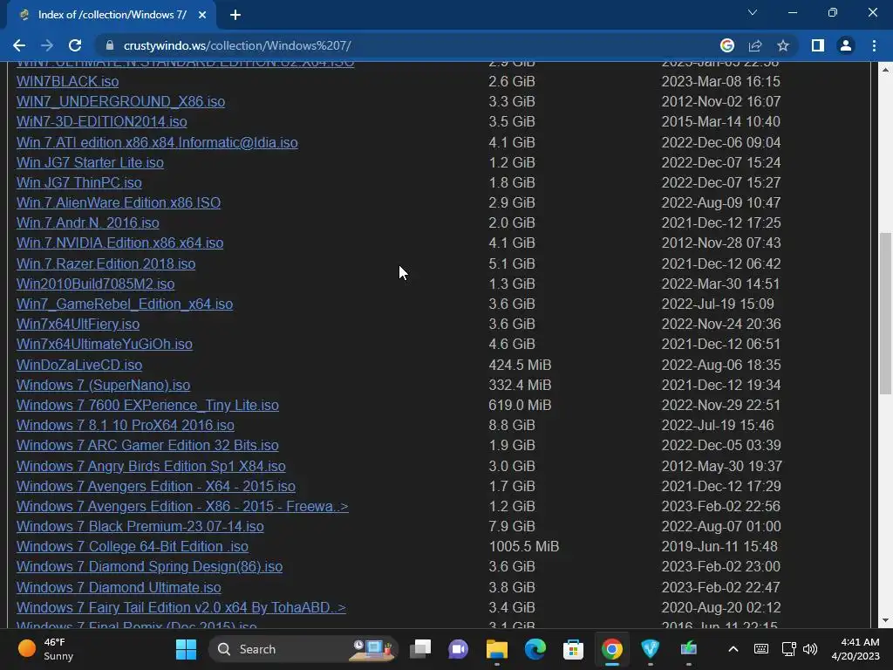Click the date 2023-Mar-08 16:15

coord(720,81)
